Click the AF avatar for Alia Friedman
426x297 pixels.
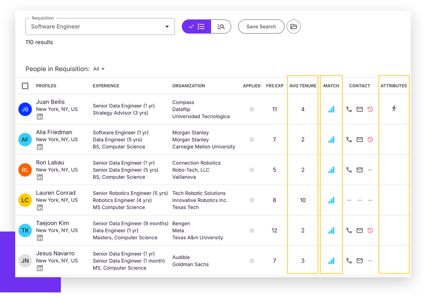click(x=25, y=140)
